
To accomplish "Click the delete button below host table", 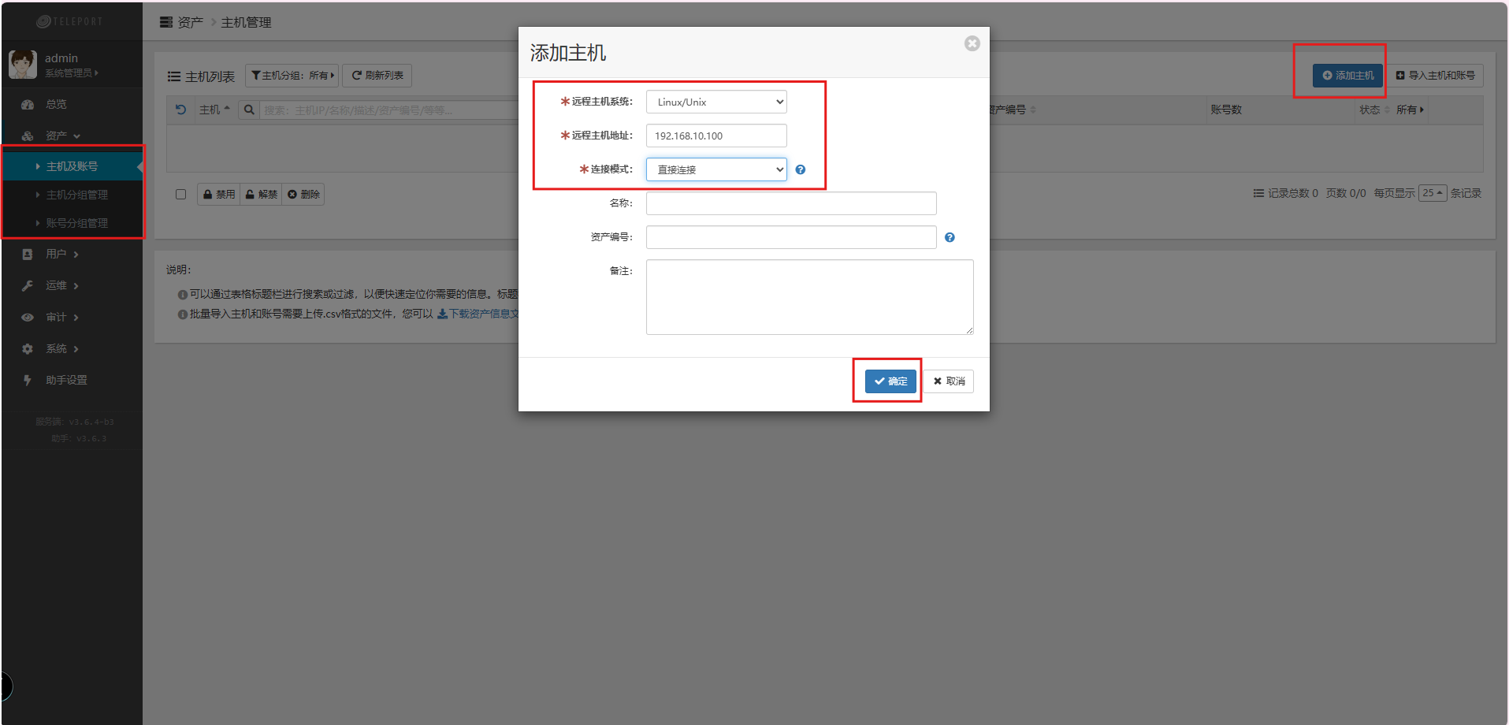I will tap(303, 195).
